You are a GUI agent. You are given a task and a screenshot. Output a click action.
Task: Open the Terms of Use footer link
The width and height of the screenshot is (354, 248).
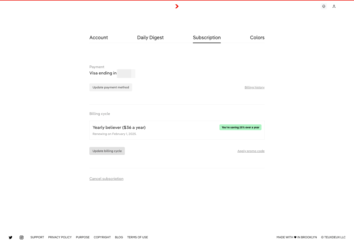pos(137,237)
